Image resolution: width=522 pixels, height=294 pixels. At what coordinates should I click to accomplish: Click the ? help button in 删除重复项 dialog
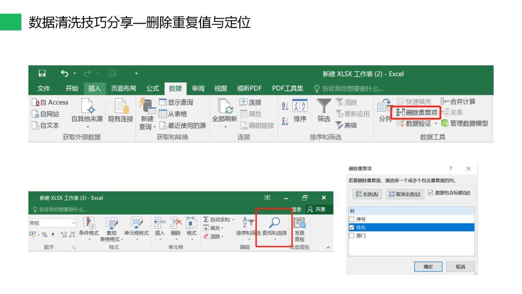pyautogui.click(x=451, y=168)
